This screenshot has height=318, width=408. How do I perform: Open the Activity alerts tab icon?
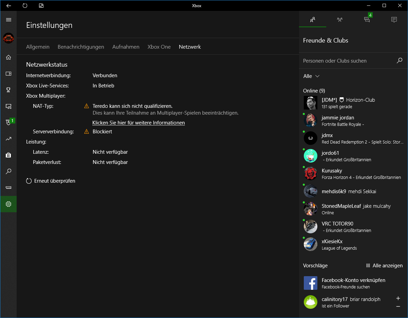(x=394, y=20)
